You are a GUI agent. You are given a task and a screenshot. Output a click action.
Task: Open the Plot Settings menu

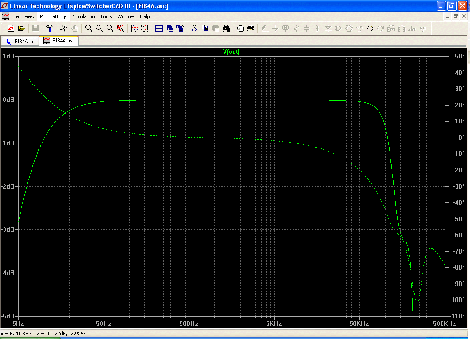coord(53,16)
